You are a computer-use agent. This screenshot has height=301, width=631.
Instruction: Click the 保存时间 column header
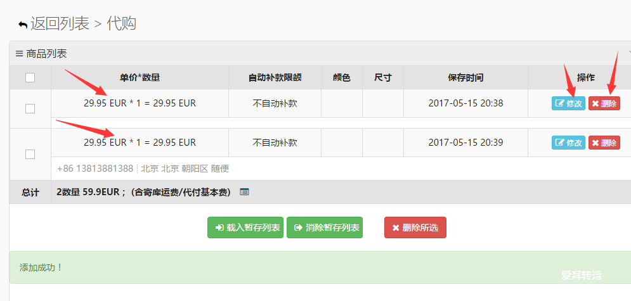coord(465,77)
